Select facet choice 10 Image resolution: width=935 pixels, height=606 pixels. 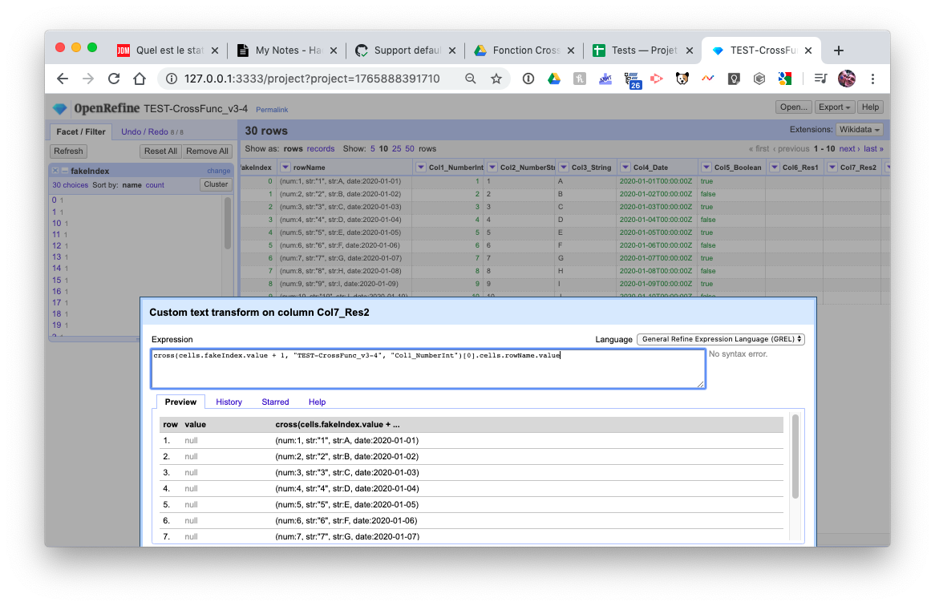tap(57, 224)
